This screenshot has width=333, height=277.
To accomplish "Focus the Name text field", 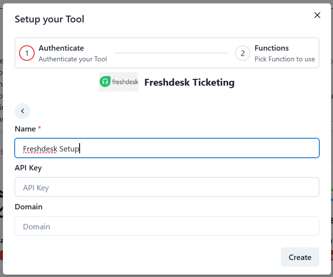I will coord(167,148).
